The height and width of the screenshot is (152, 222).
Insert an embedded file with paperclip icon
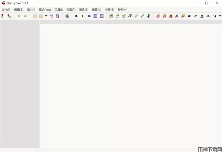(x=136, y=16)
